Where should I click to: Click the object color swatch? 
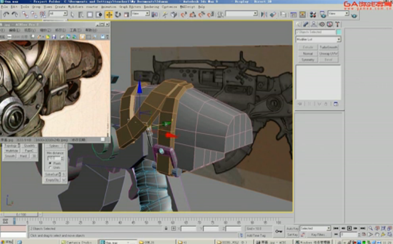[x=339, y=32]
